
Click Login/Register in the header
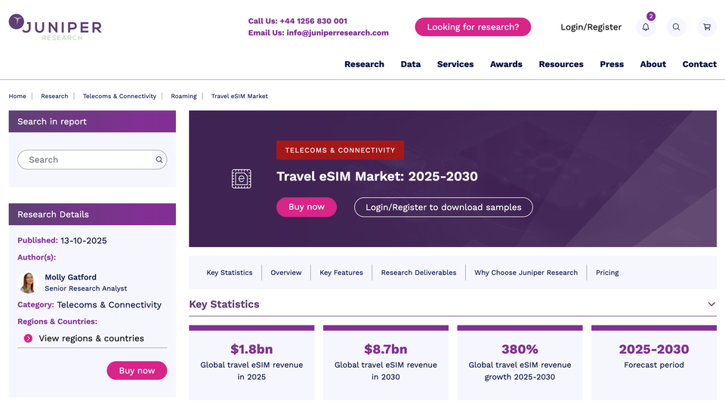click(x=591, y=27)
